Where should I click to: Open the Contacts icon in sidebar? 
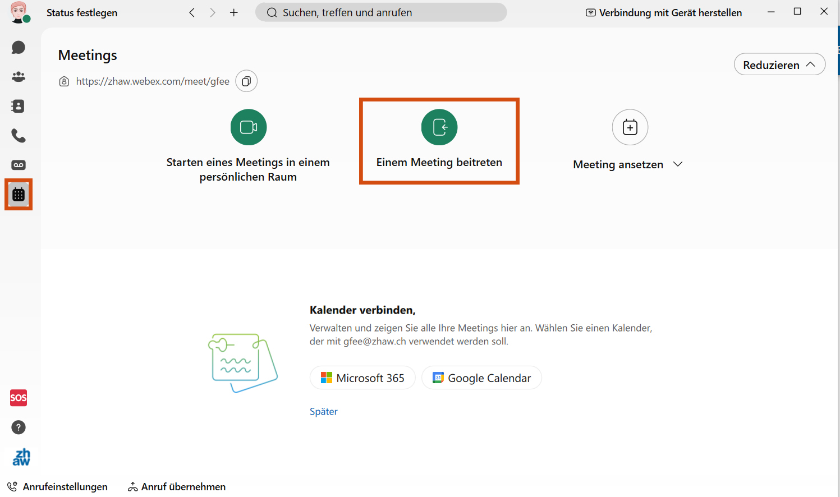[x=19, y=106]
